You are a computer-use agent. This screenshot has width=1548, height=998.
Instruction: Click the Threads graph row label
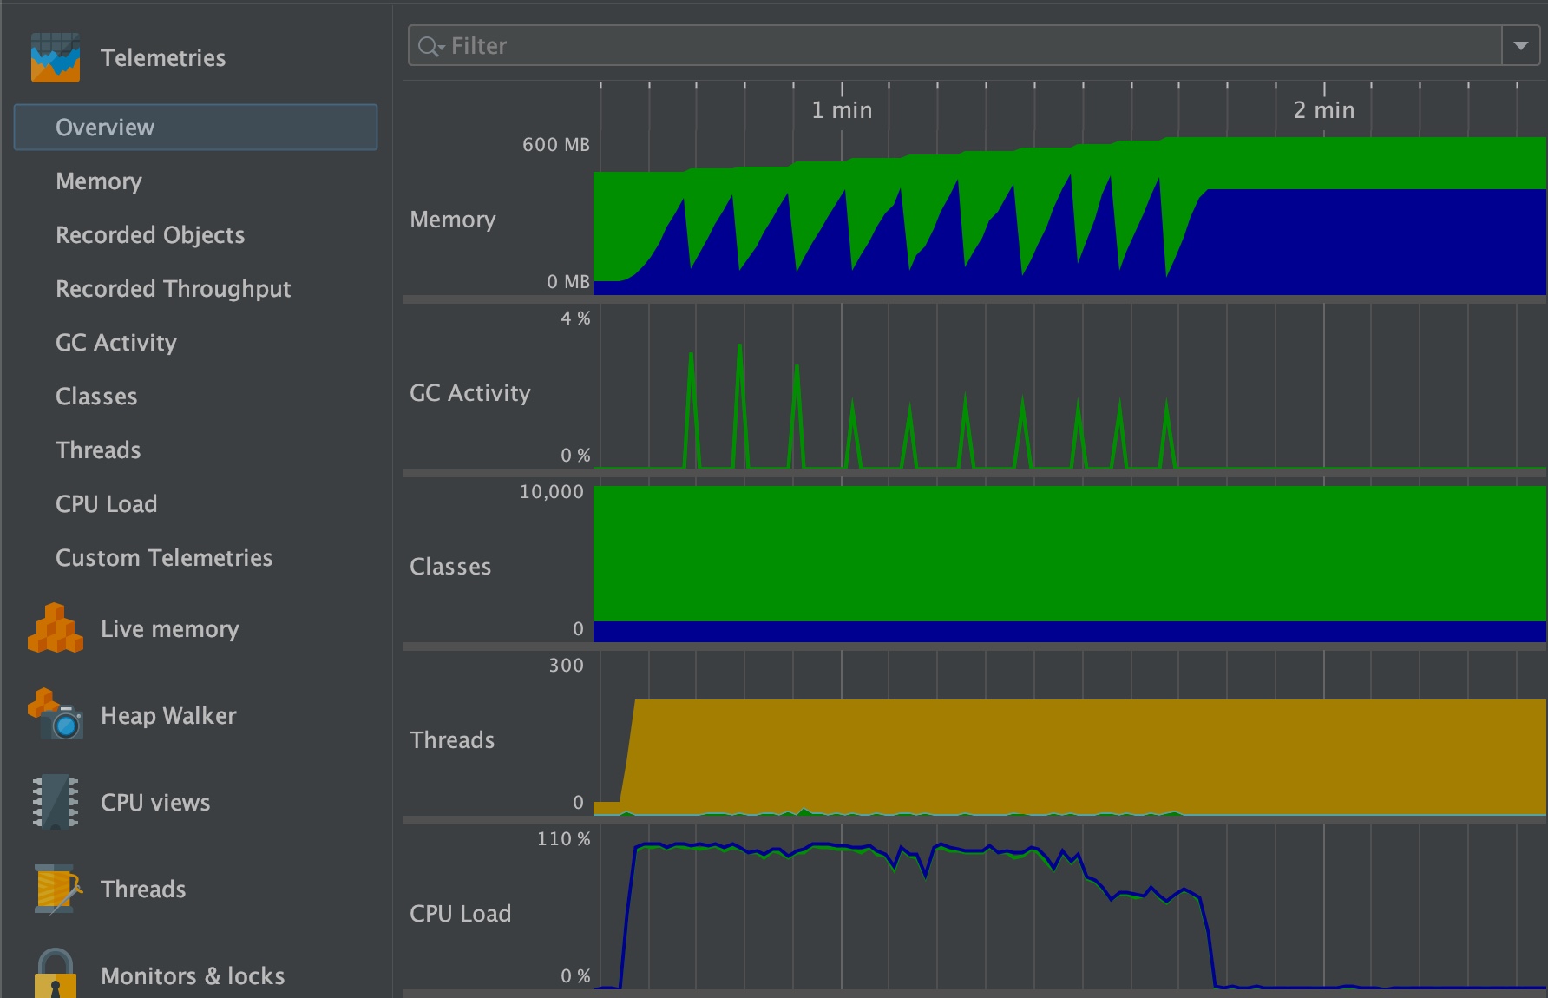(452, 740)
